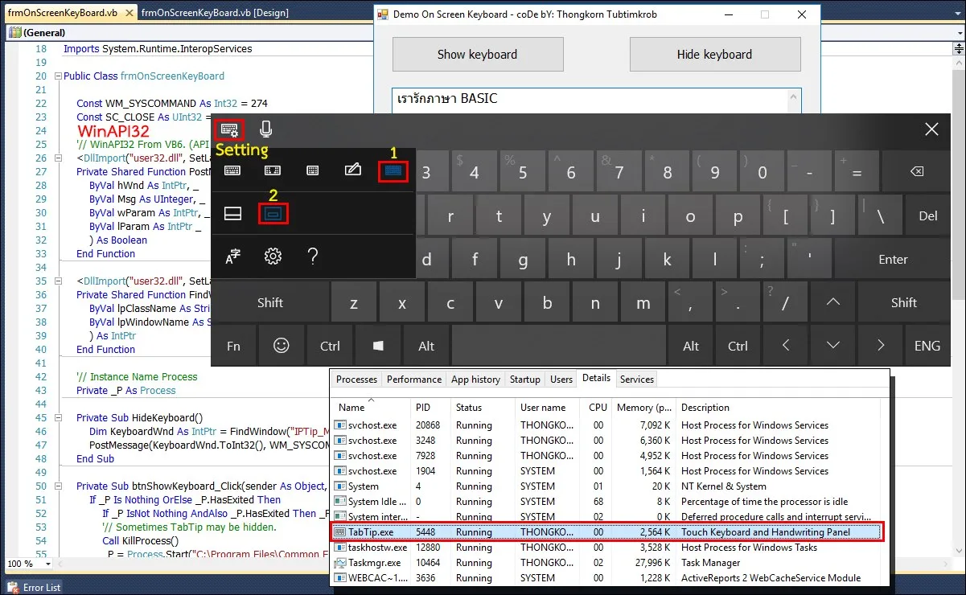This screenshot has width=966, height=595.
Task: Tap the down arrow key
Action: tap(833, 345)
